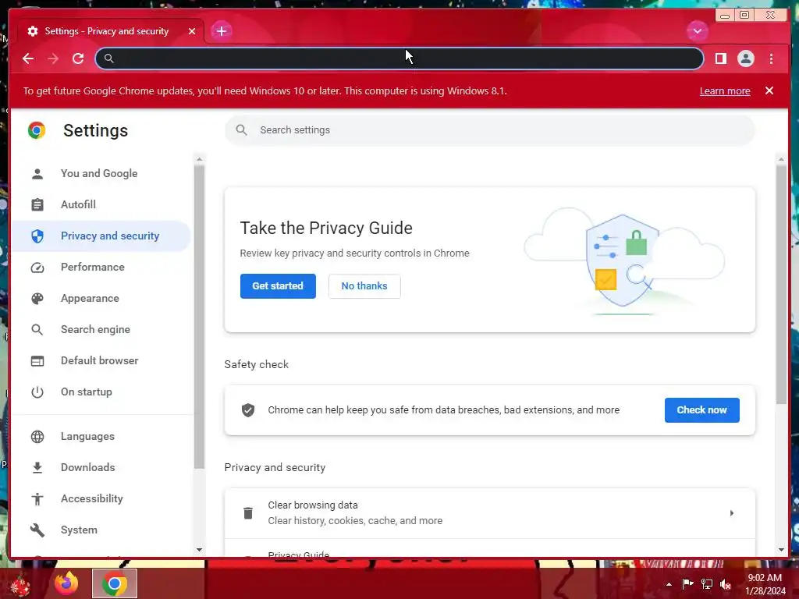Open Clear browsing data row
This screenshot has height=599, width=799.
[x=490, y=513]
